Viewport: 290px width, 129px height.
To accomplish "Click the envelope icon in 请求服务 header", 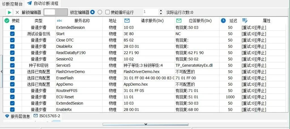I will [x=127, y=21].
